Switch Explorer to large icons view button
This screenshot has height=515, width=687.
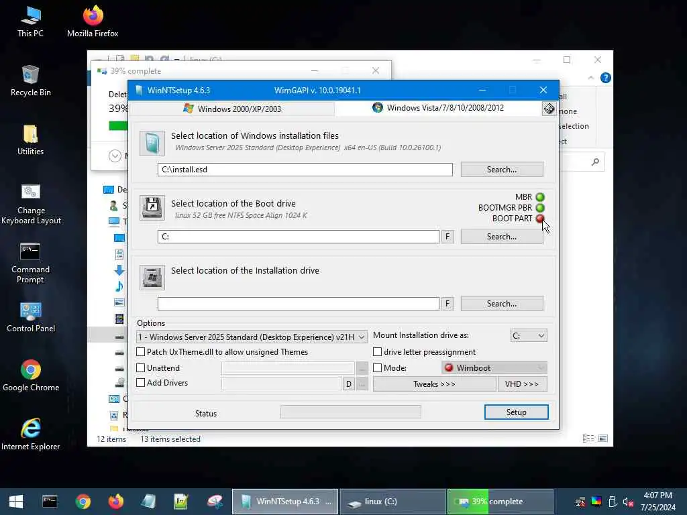(603, 439)
